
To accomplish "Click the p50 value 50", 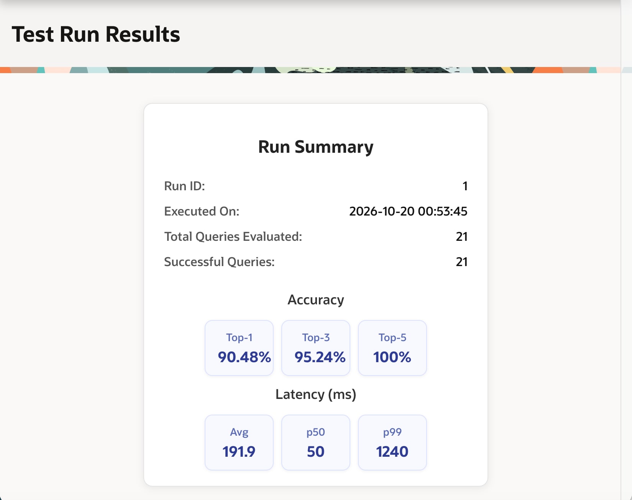I will pyautogui.click(x=316, y=452).
